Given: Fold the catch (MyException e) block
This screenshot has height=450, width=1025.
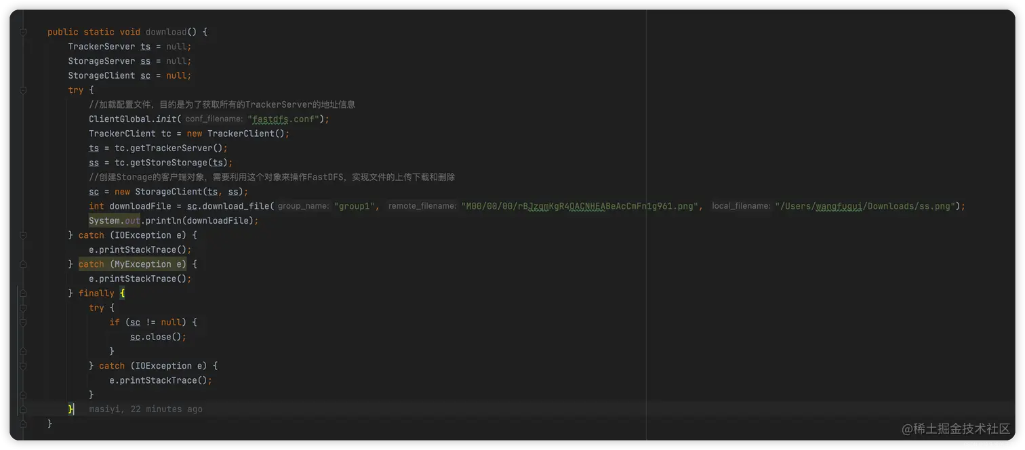Looking at the screenshot, I should click(23, 264).
